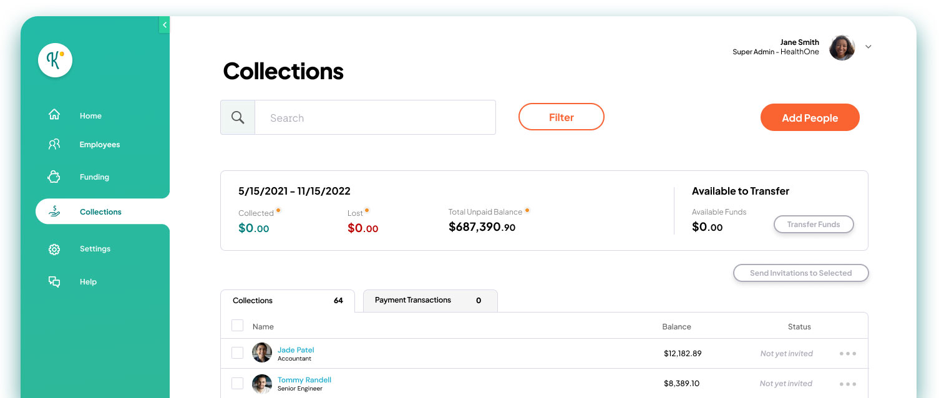Switch to the Payment Transactions tab

tap(430, 300)
